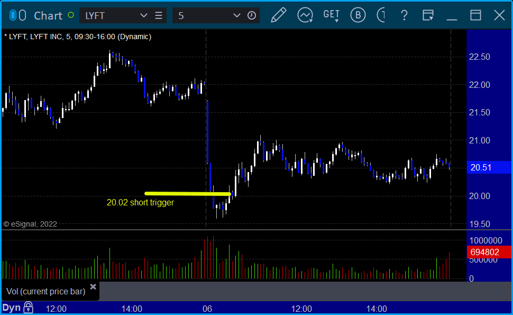Click the 14:00 label after the 06 date
Viewport: 513px width, 315px height.
377,309
